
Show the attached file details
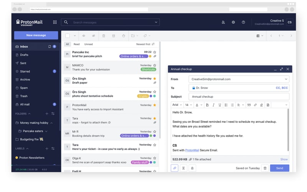click(284, 159)
